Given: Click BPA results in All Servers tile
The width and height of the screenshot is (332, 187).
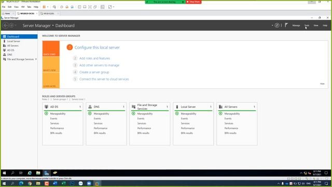Looking at the screenshot, I should tap(230, 133).
